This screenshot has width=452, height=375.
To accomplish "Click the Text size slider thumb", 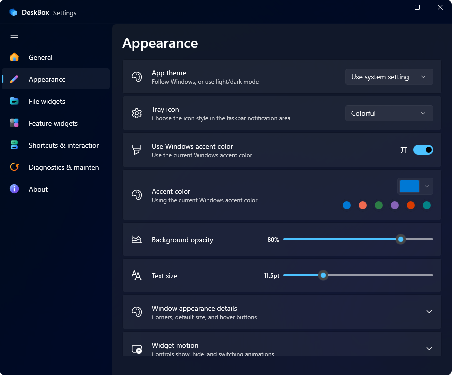I will pos(323,275).
